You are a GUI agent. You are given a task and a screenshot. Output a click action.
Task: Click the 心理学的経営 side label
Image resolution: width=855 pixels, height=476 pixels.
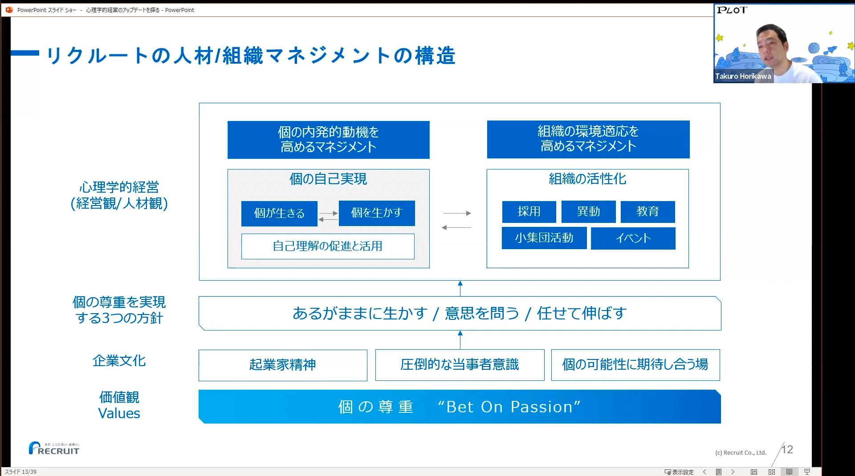point(119,195)
